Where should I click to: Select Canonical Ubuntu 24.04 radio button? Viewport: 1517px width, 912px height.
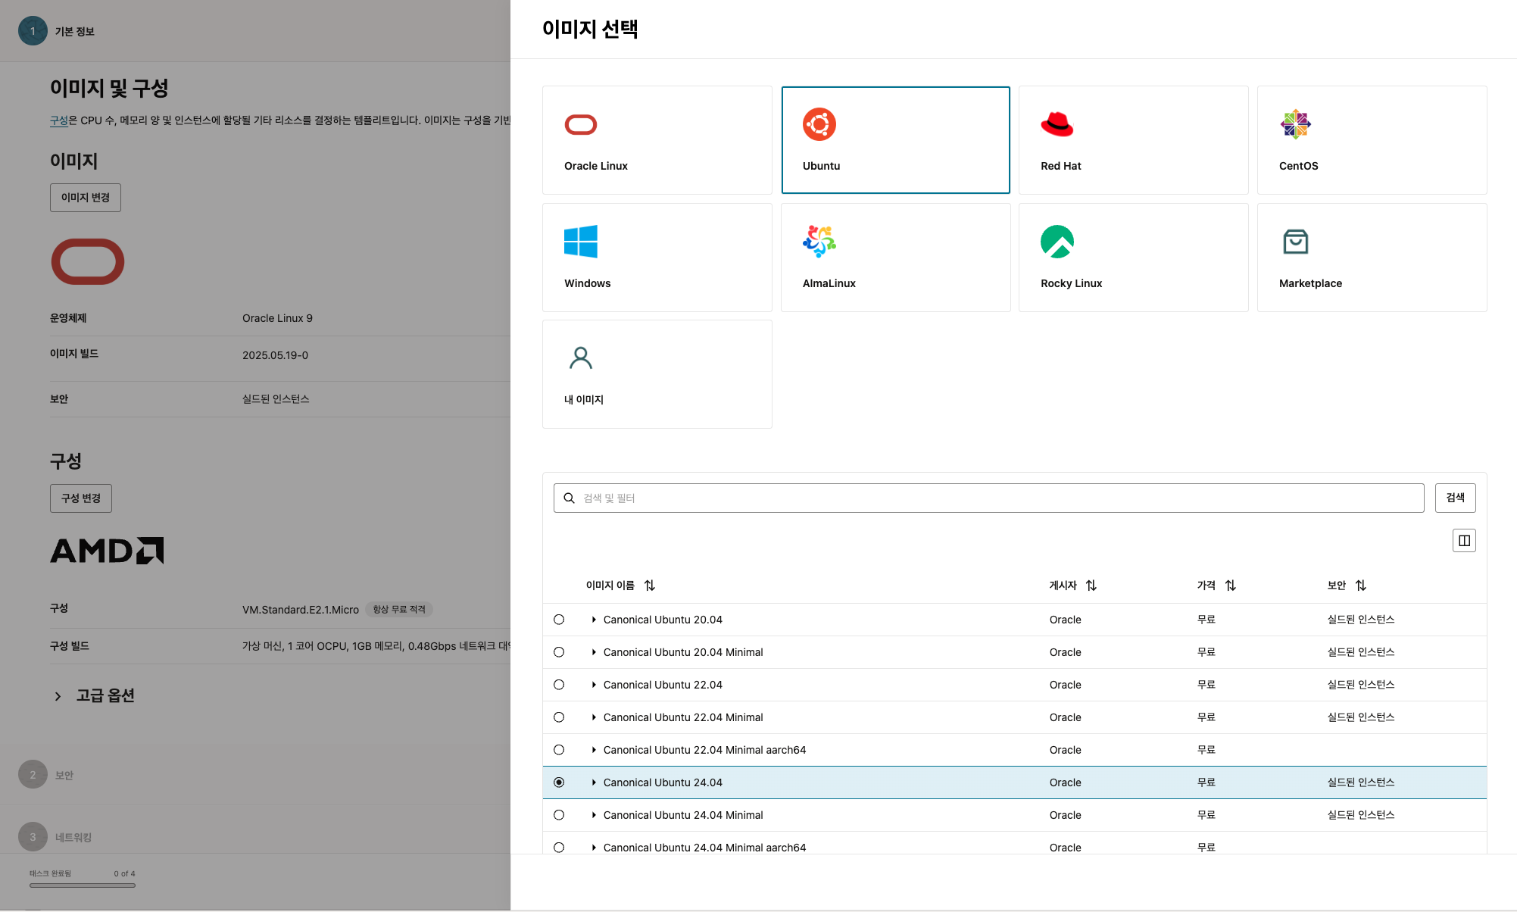[x=559, y=782]
